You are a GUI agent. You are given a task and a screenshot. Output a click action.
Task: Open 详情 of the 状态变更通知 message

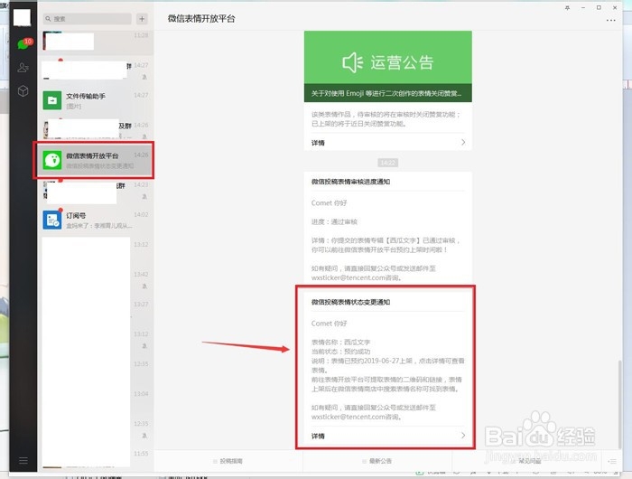tap(318, 436)
